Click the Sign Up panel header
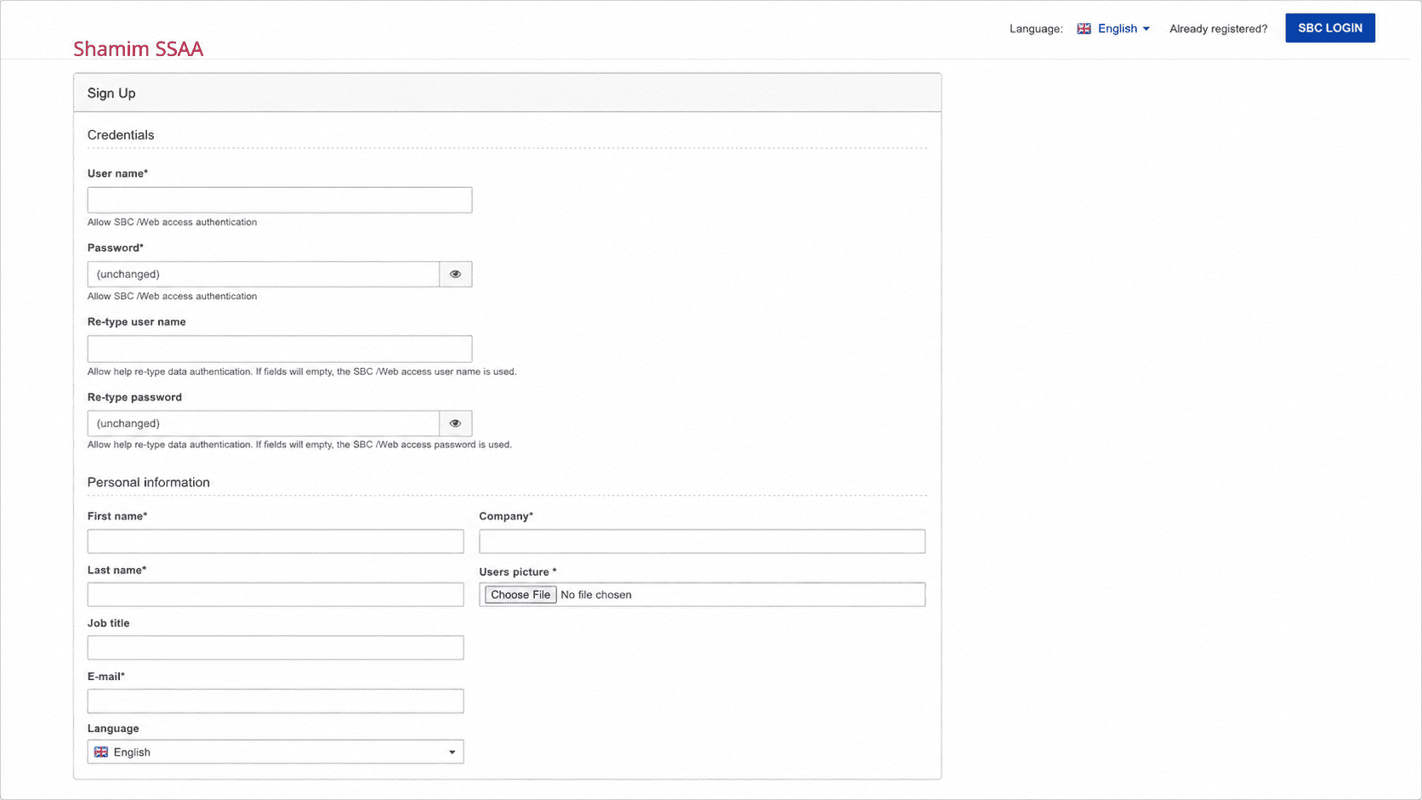The image size is (1422, 800). coord(508,93)
